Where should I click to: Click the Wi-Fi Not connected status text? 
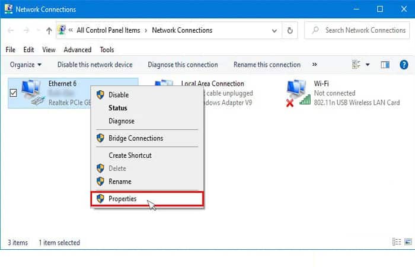point(334,93)
